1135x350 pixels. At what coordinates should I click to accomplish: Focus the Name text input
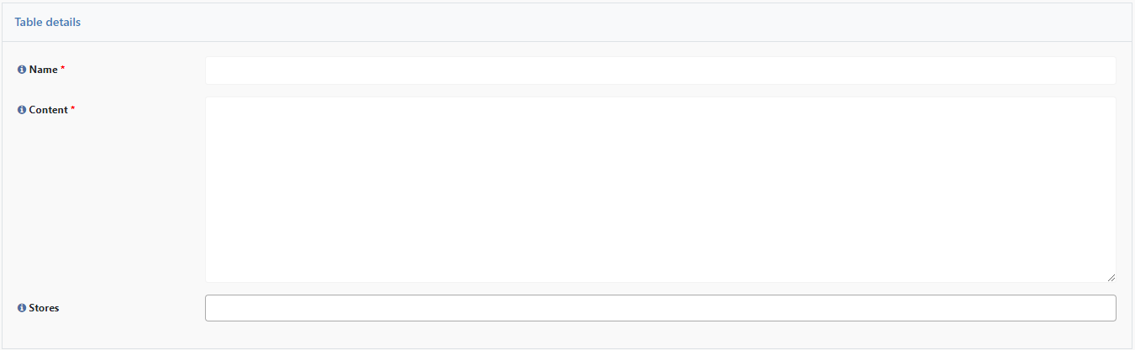tap(660, 71)
